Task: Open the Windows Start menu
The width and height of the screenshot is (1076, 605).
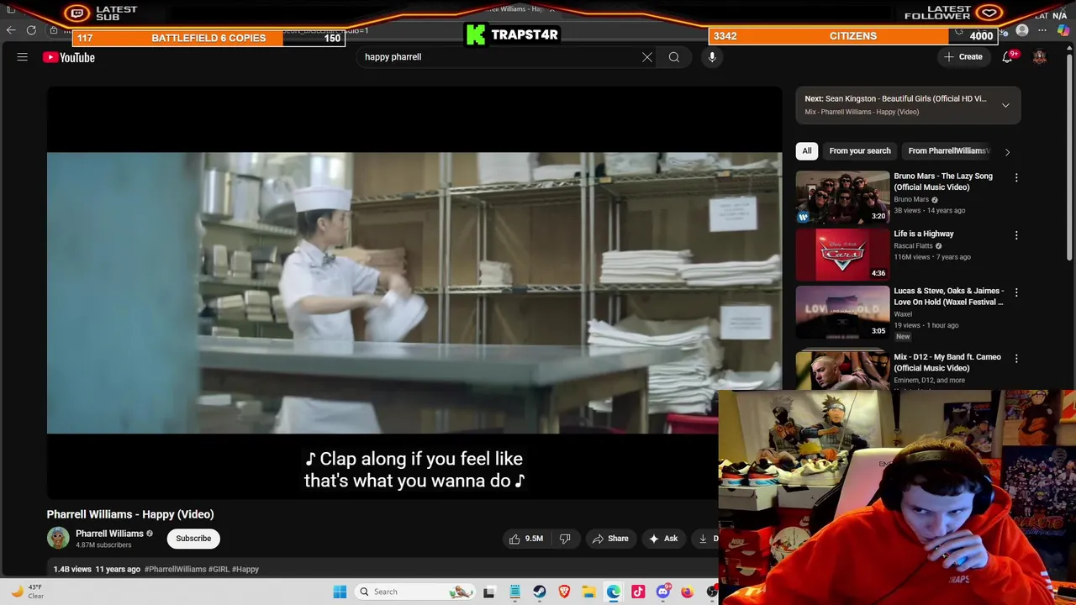Action: (340, 592)
